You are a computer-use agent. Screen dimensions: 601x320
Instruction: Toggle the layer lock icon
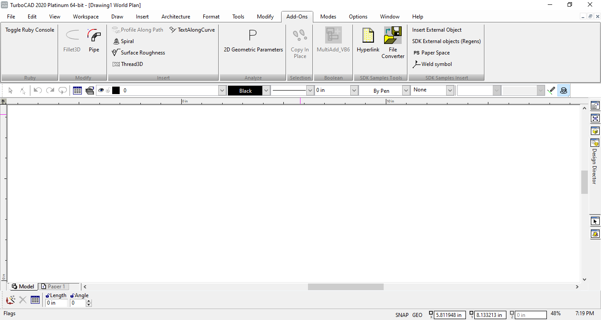pos(107,91)
